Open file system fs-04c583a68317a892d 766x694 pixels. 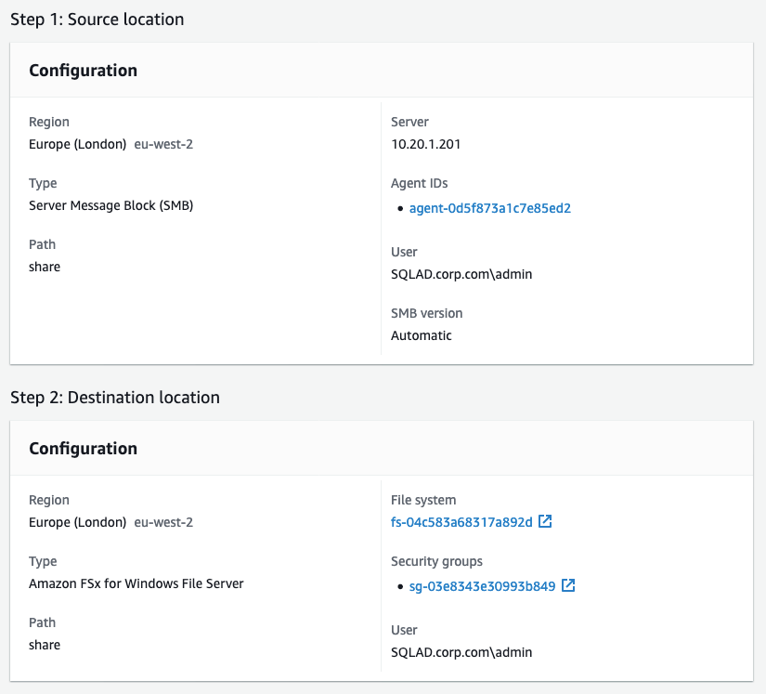(x=461, y=521)
